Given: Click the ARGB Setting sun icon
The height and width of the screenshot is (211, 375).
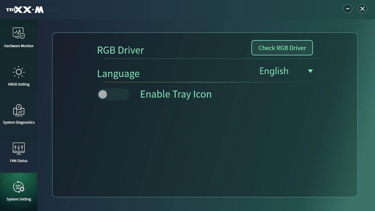Looking at the screenshot, I should 19,72.
